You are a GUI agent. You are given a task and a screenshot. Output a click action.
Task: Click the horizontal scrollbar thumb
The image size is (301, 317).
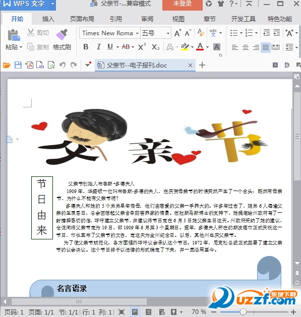point(79,302)
